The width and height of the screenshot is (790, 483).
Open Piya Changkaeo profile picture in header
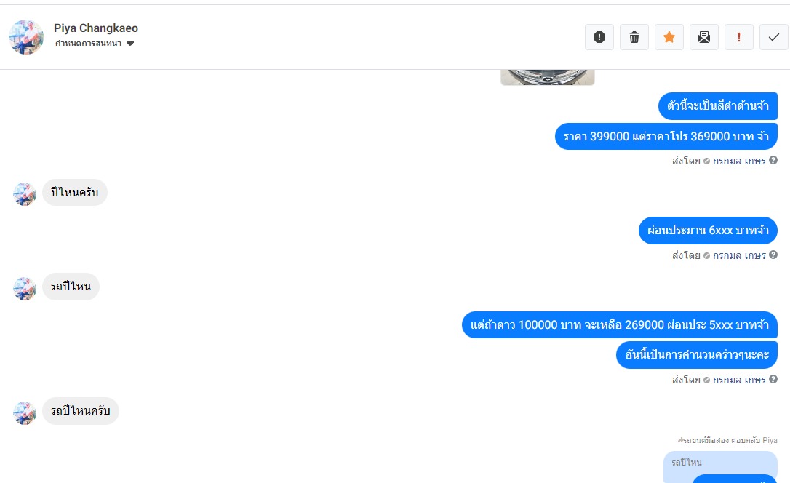[26, 37]
